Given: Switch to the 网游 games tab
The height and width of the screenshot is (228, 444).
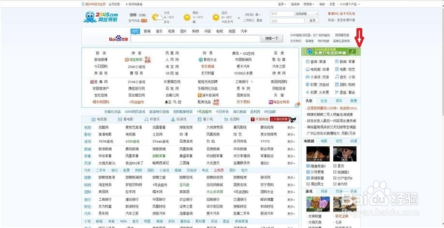Looking at the screenshot, I should tap(324, 191).
